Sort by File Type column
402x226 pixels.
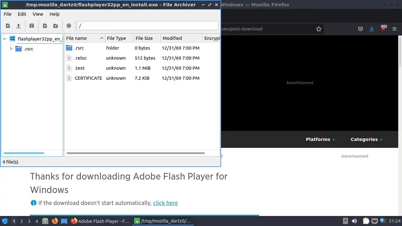119,38
